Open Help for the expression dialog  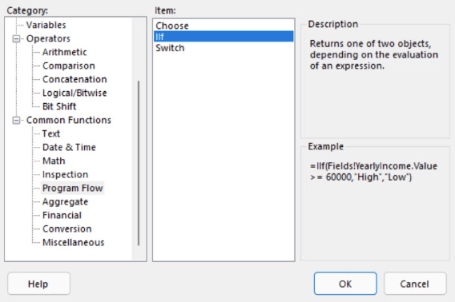tap(38, 284)
